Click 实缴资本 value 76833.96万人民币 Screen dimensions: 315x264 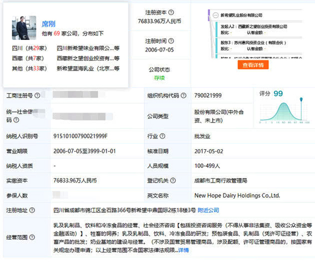point(75,181)
